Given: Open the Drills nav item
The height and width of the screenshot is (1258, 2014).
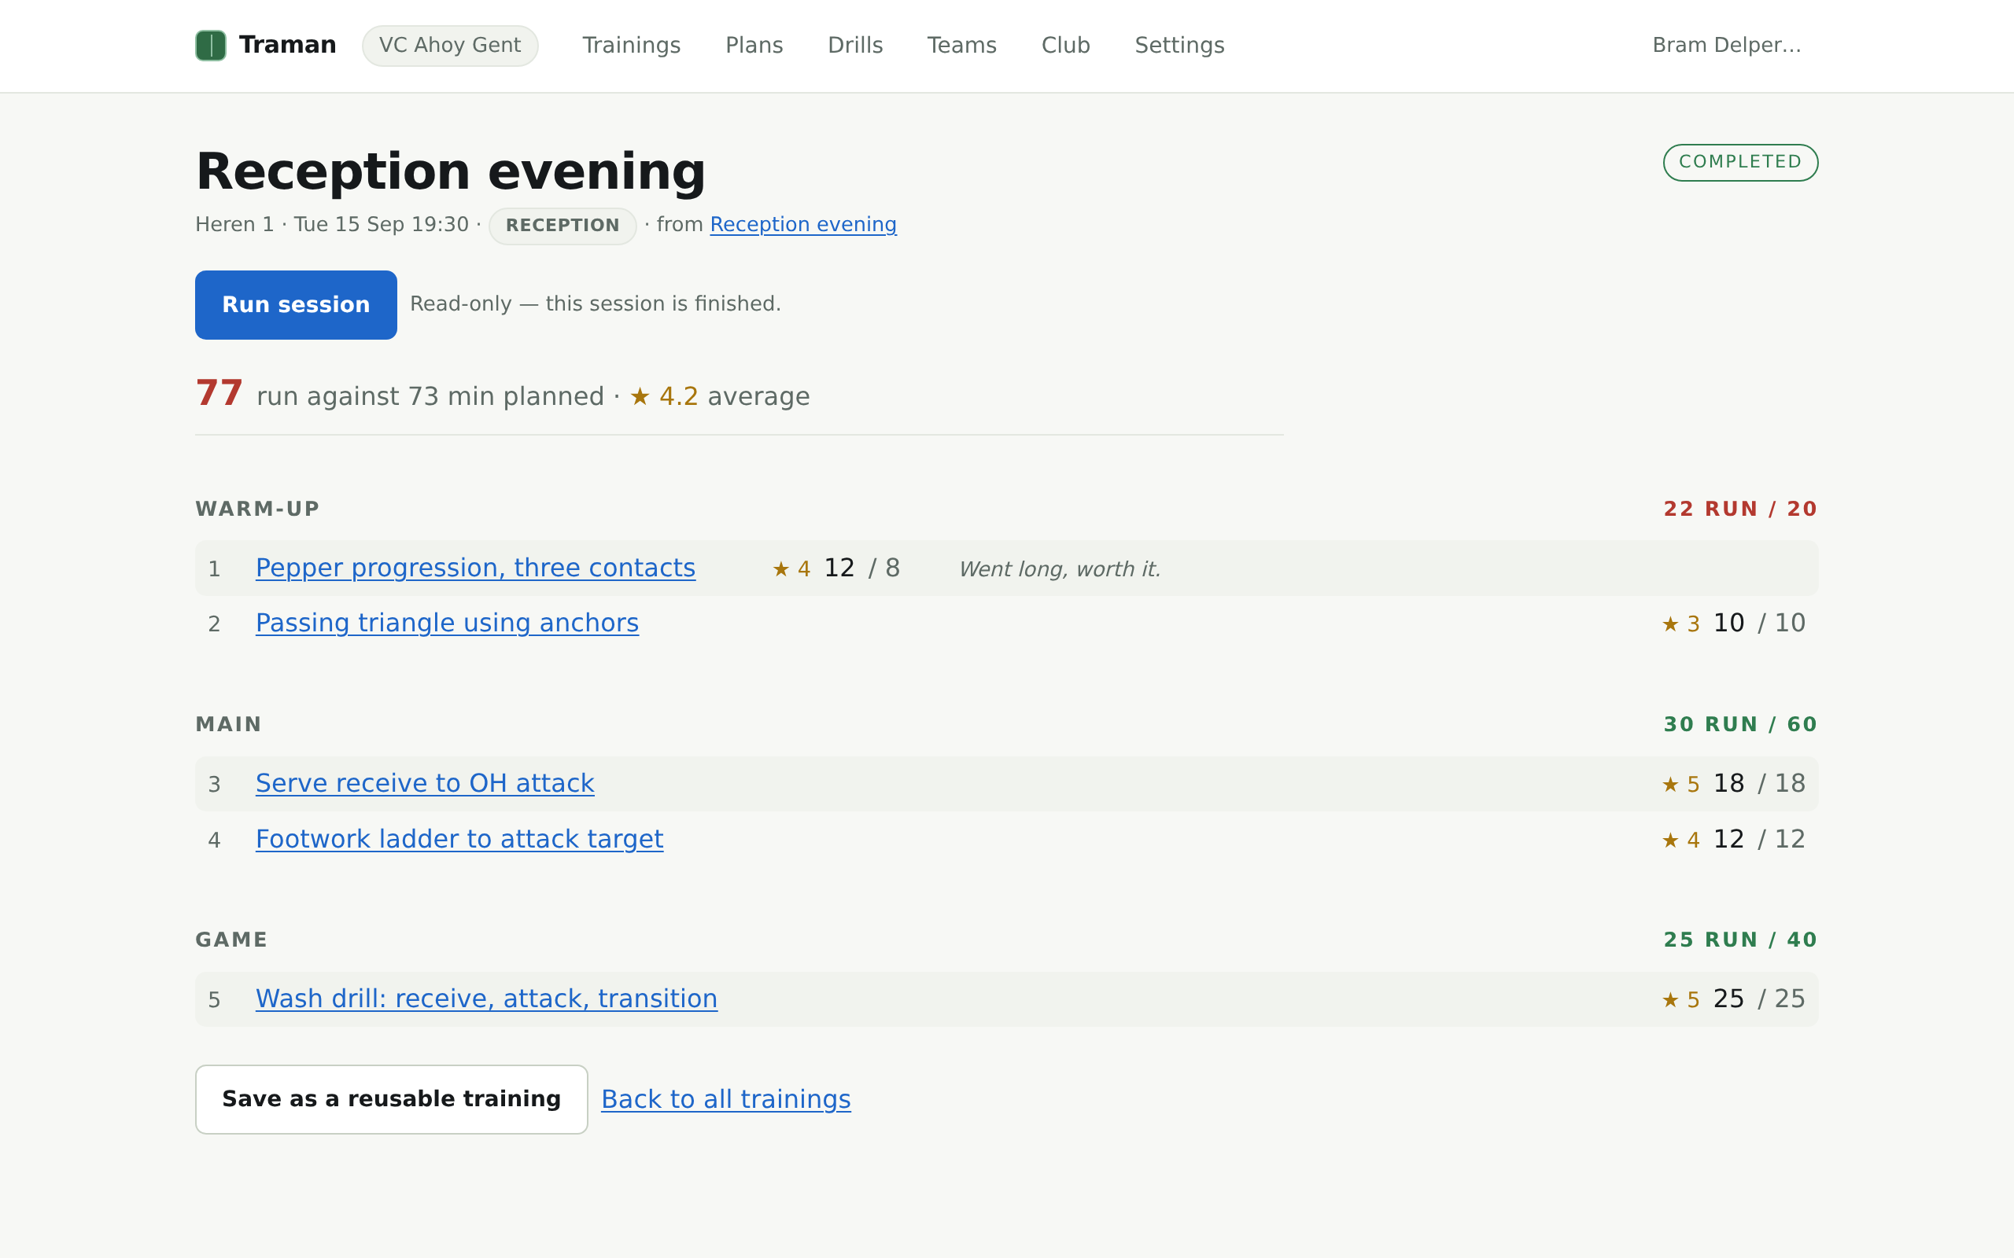Looking at the screenshot, I should tap(854, 46).
